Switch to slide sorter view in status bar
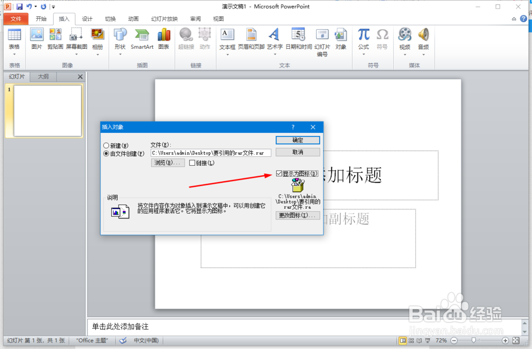The image size is (532, 349). [411, 341]
